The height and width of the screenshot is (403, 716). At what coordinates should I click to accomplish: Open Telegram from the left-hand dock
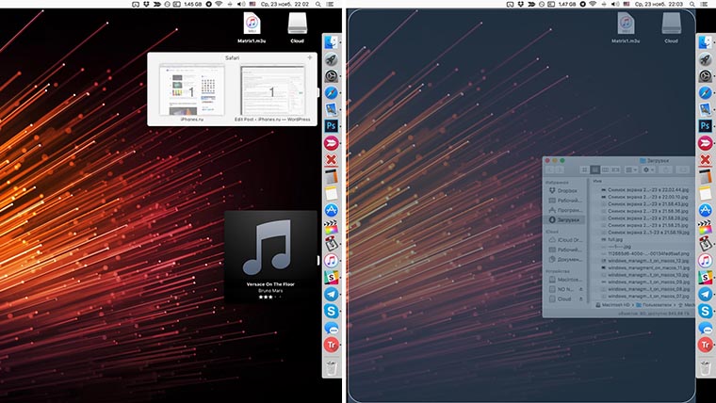332,294
